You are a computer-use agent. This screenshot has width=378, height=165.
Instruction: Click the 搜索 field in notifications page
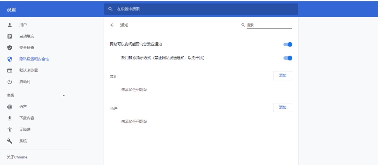click(x=269, y=25)
